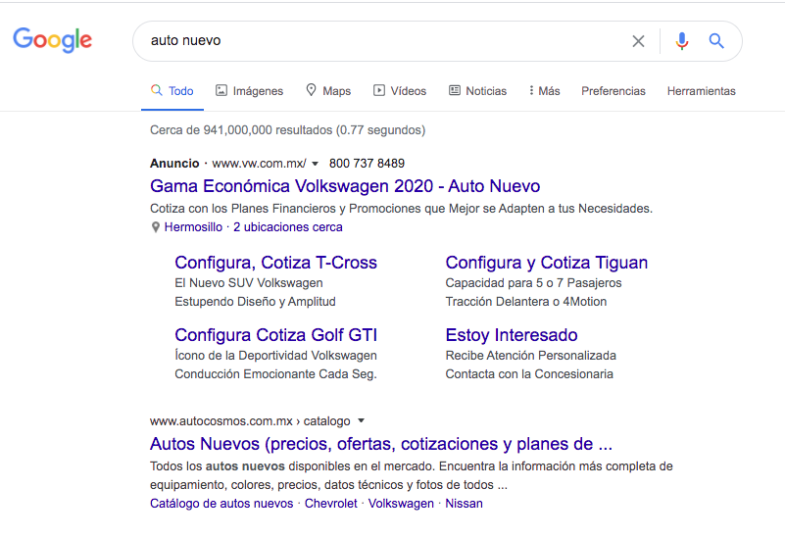Open the 'Autos Nuevos (precios, ofertas...' result
785x538 pixels.
381,444
